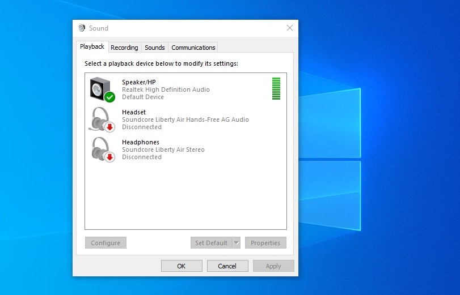Open Properties for the selected device
This screenshot has width=460, height=295.
pyautogui.click(x=265, y=243)
